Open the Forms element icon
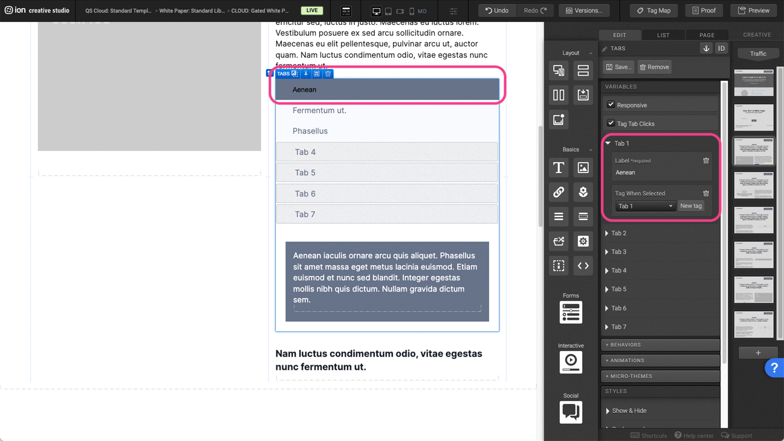Viewport: 784px width, 441px height. pos(571,312)
